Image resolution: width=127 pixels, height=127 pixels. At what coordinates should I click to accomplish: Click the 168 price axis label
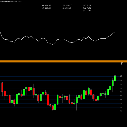pos(121,92)
